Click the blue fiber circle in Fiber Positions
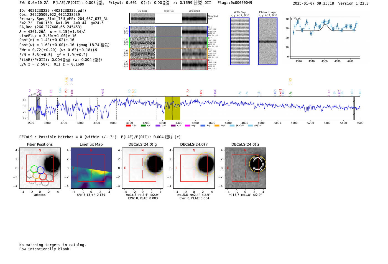Screen dimensions: 388x264 pyautogui.click(x=40, y=170)
